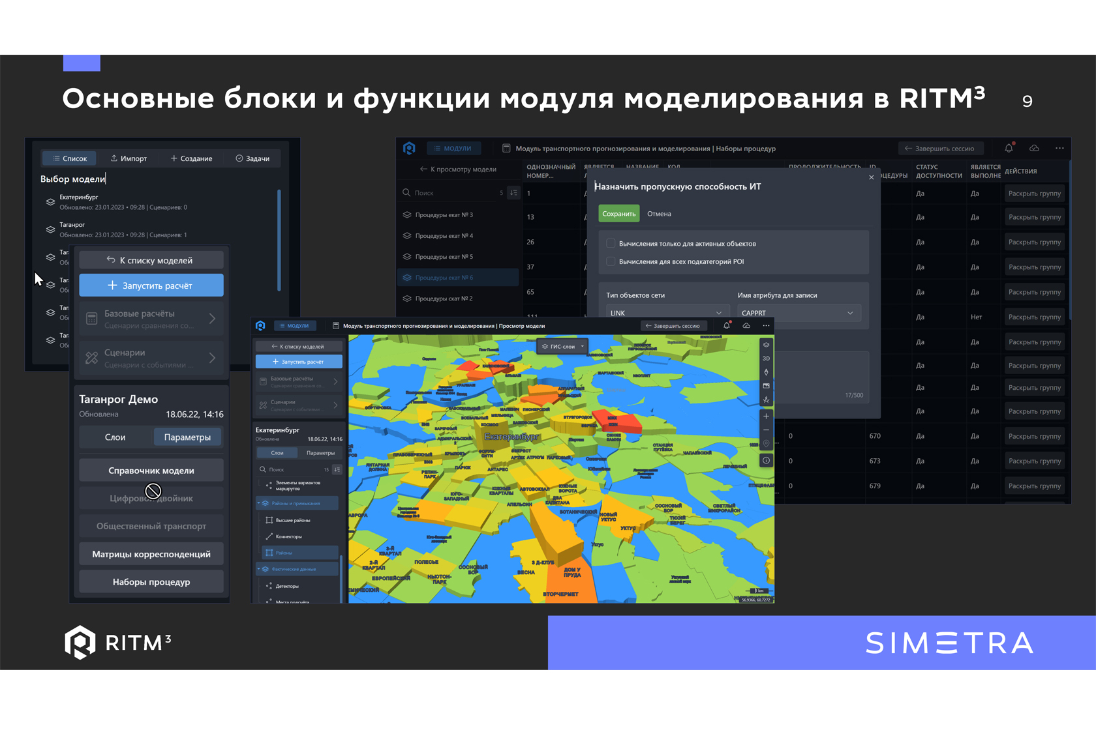
Task: Click the image snapshot icon on the map toolbar
Action: click(766, 386)
